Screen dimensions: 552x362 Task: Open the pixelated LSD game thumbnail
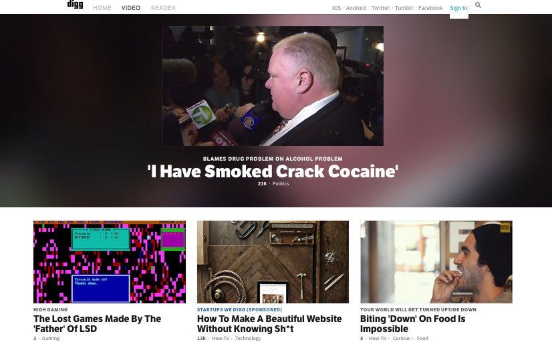(110, 262)
